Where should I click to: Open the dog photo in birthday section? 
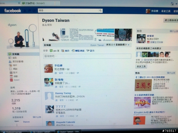[141, 39]
